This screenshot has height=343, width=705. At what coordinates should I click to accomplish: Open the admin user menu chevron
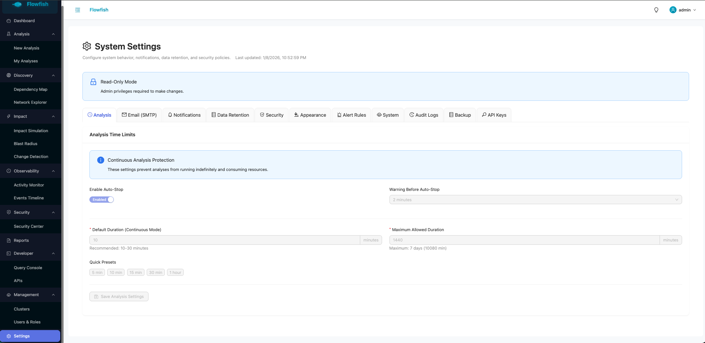click(695, 10)
